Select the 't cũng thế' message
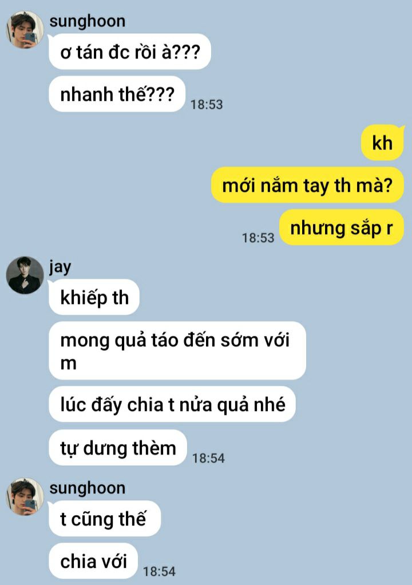The height and width of the screenshot is (585, 412). (x=105, y=519)
